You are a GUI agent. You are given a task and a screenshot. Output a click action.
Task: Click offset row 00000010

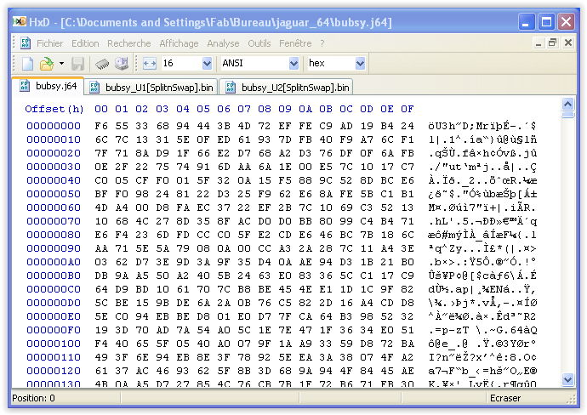pos(54,139)
